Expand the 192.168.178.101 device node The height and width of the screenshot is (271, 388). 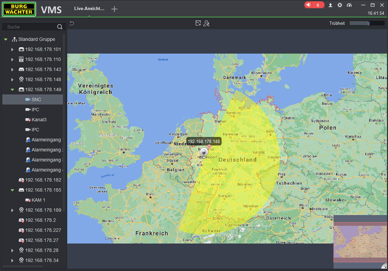click(x=13, y=50)
